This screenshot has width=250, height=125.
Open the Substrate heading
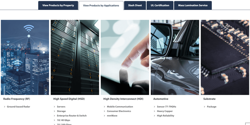coord(209,99)
